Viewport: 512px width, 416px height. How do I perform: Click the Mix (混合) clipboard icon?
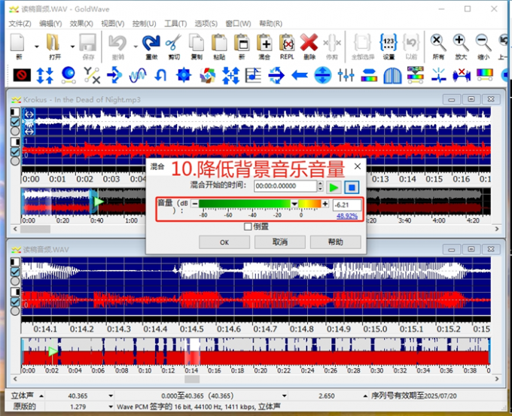pos(264,43)
